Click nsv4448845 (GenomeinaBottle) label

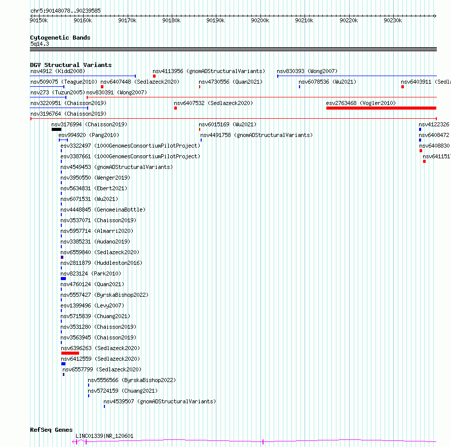[103, 210]
